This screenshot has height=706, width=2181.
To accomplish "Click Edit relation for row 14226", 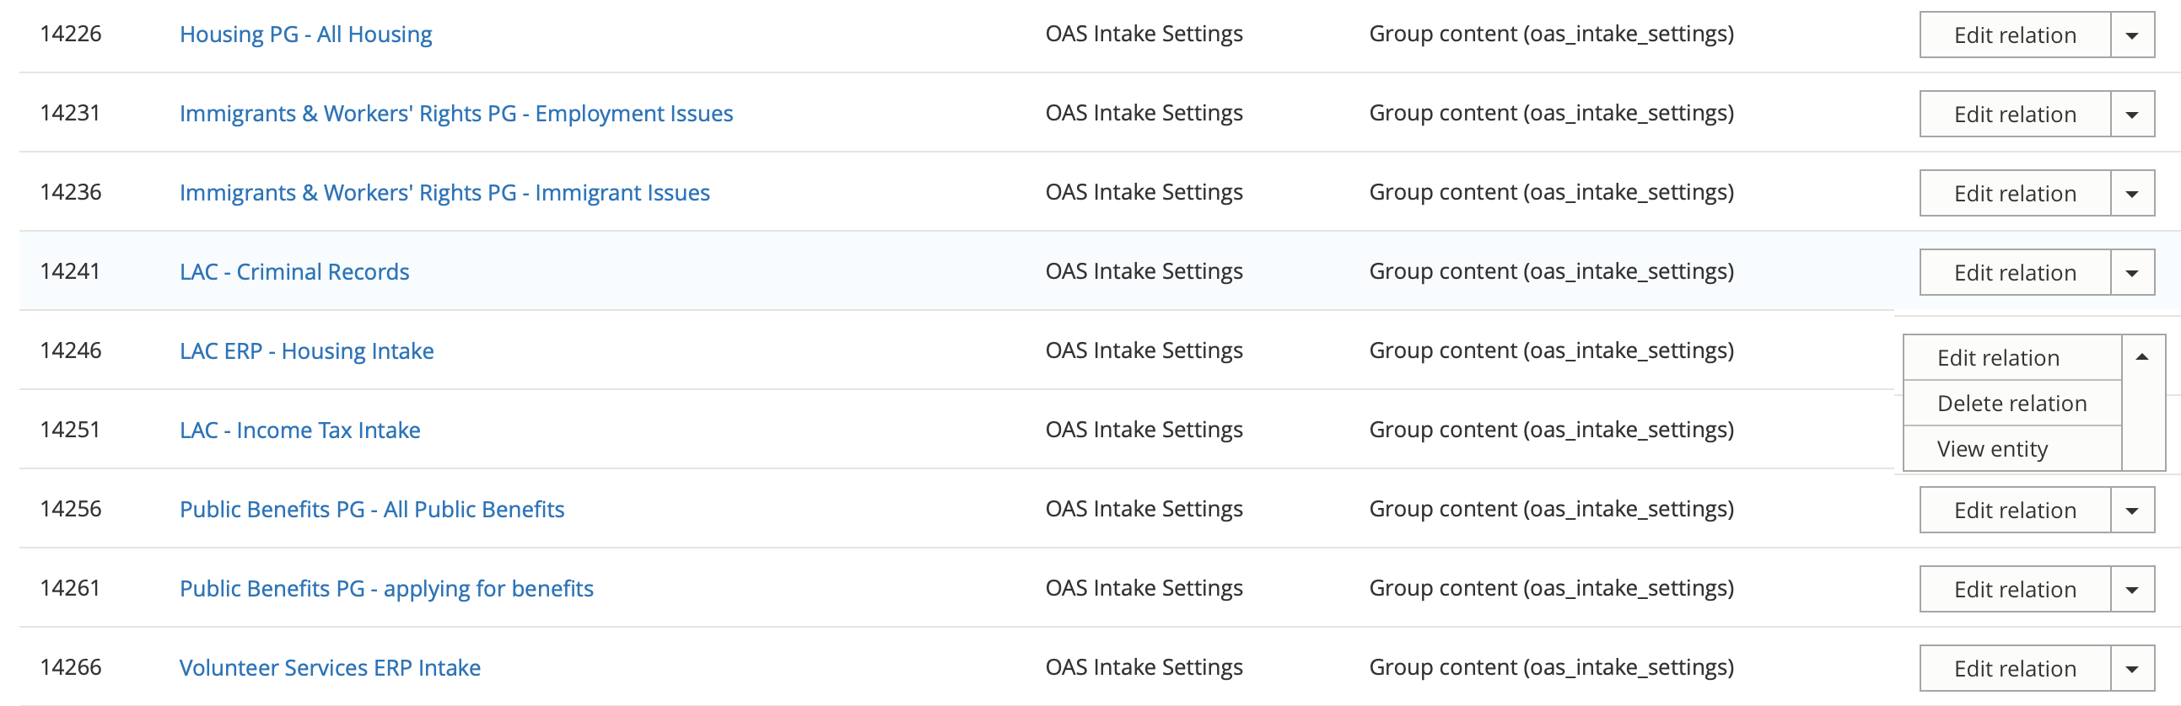I will pyautogui.click(x=2015, y=35).
